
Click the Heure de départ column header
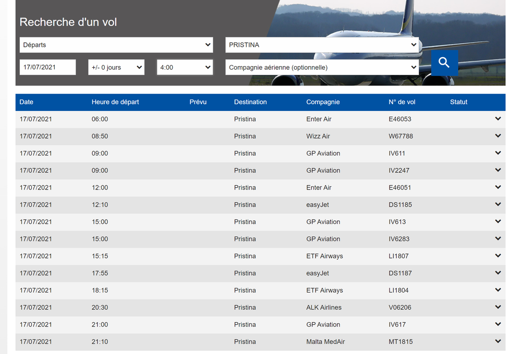coord(115,102)
